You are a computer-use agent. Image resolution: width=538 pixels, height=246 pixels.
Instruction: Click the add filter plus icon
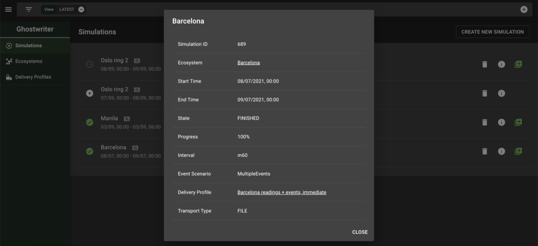click(523, 9)
